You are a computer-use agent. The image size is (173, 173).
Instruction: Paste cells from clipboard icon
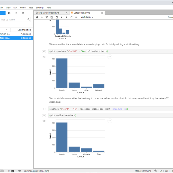57,17
